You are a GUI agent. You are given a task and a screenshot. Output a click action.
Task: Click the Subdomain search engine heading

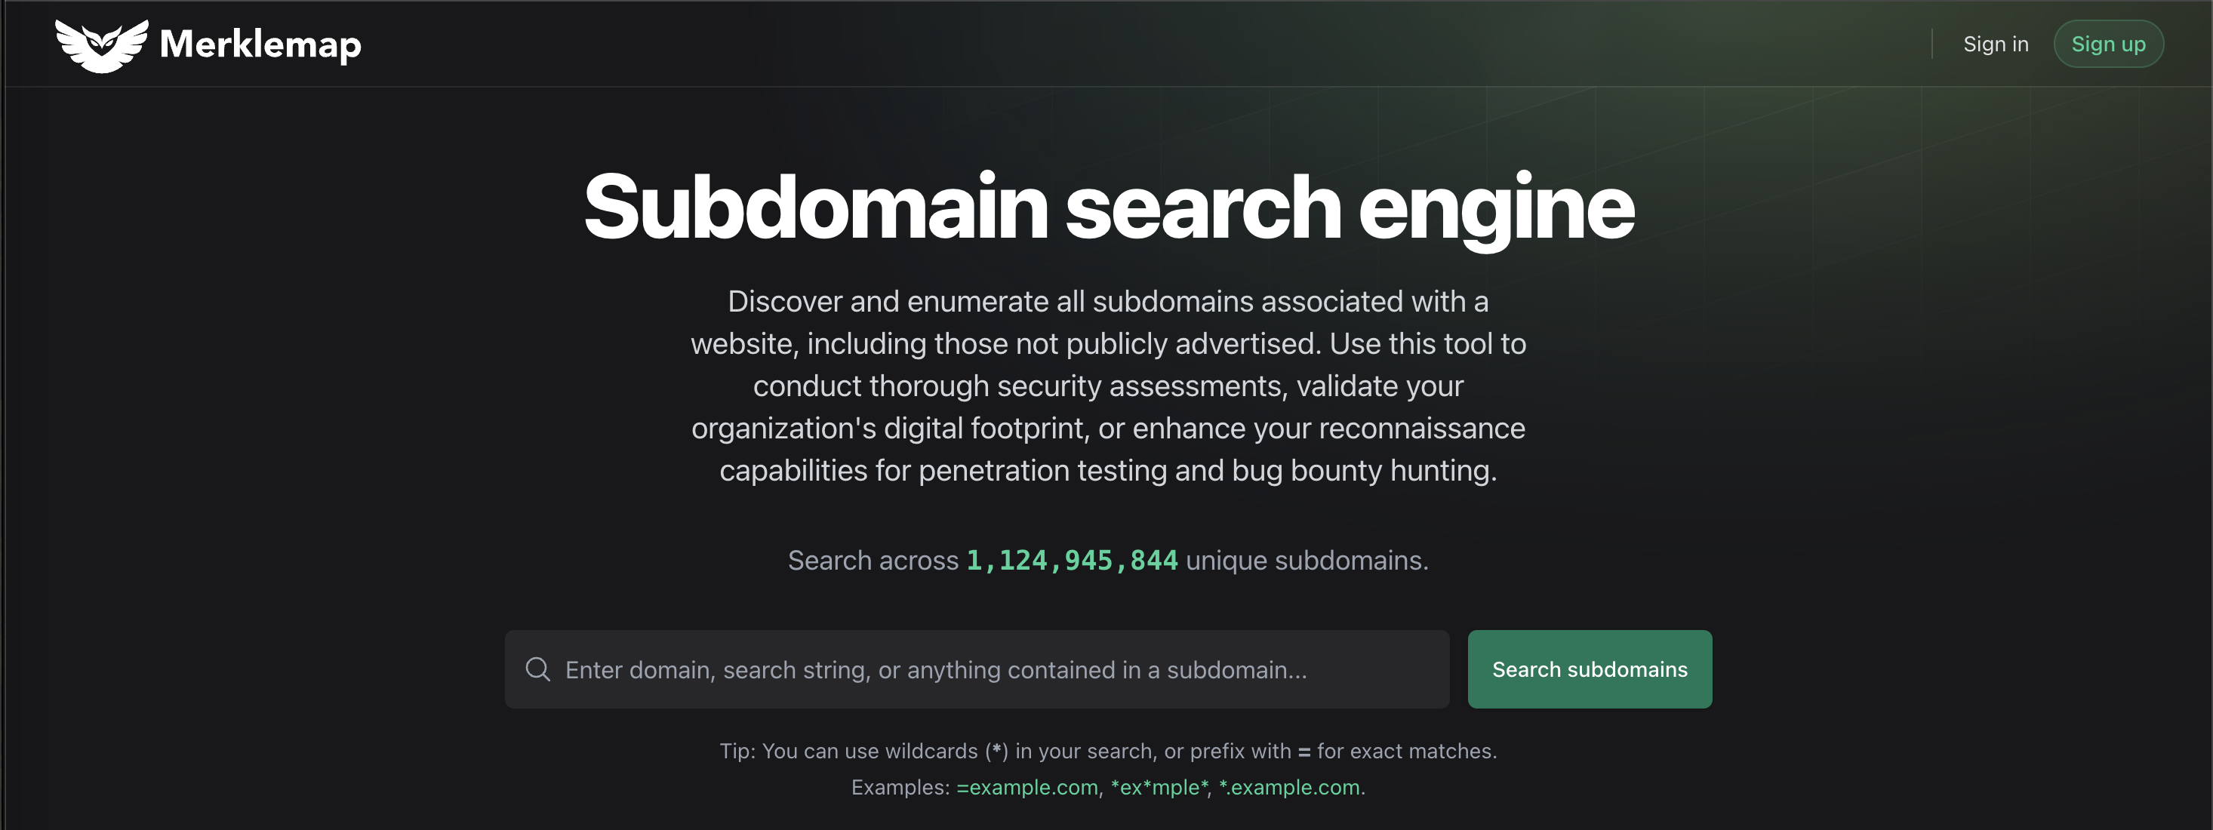[x=1108, y=206]
